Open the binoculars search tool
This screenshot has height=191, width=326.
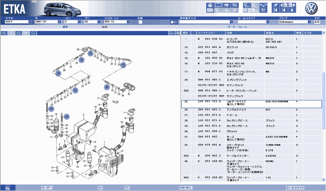coord(226,5)
